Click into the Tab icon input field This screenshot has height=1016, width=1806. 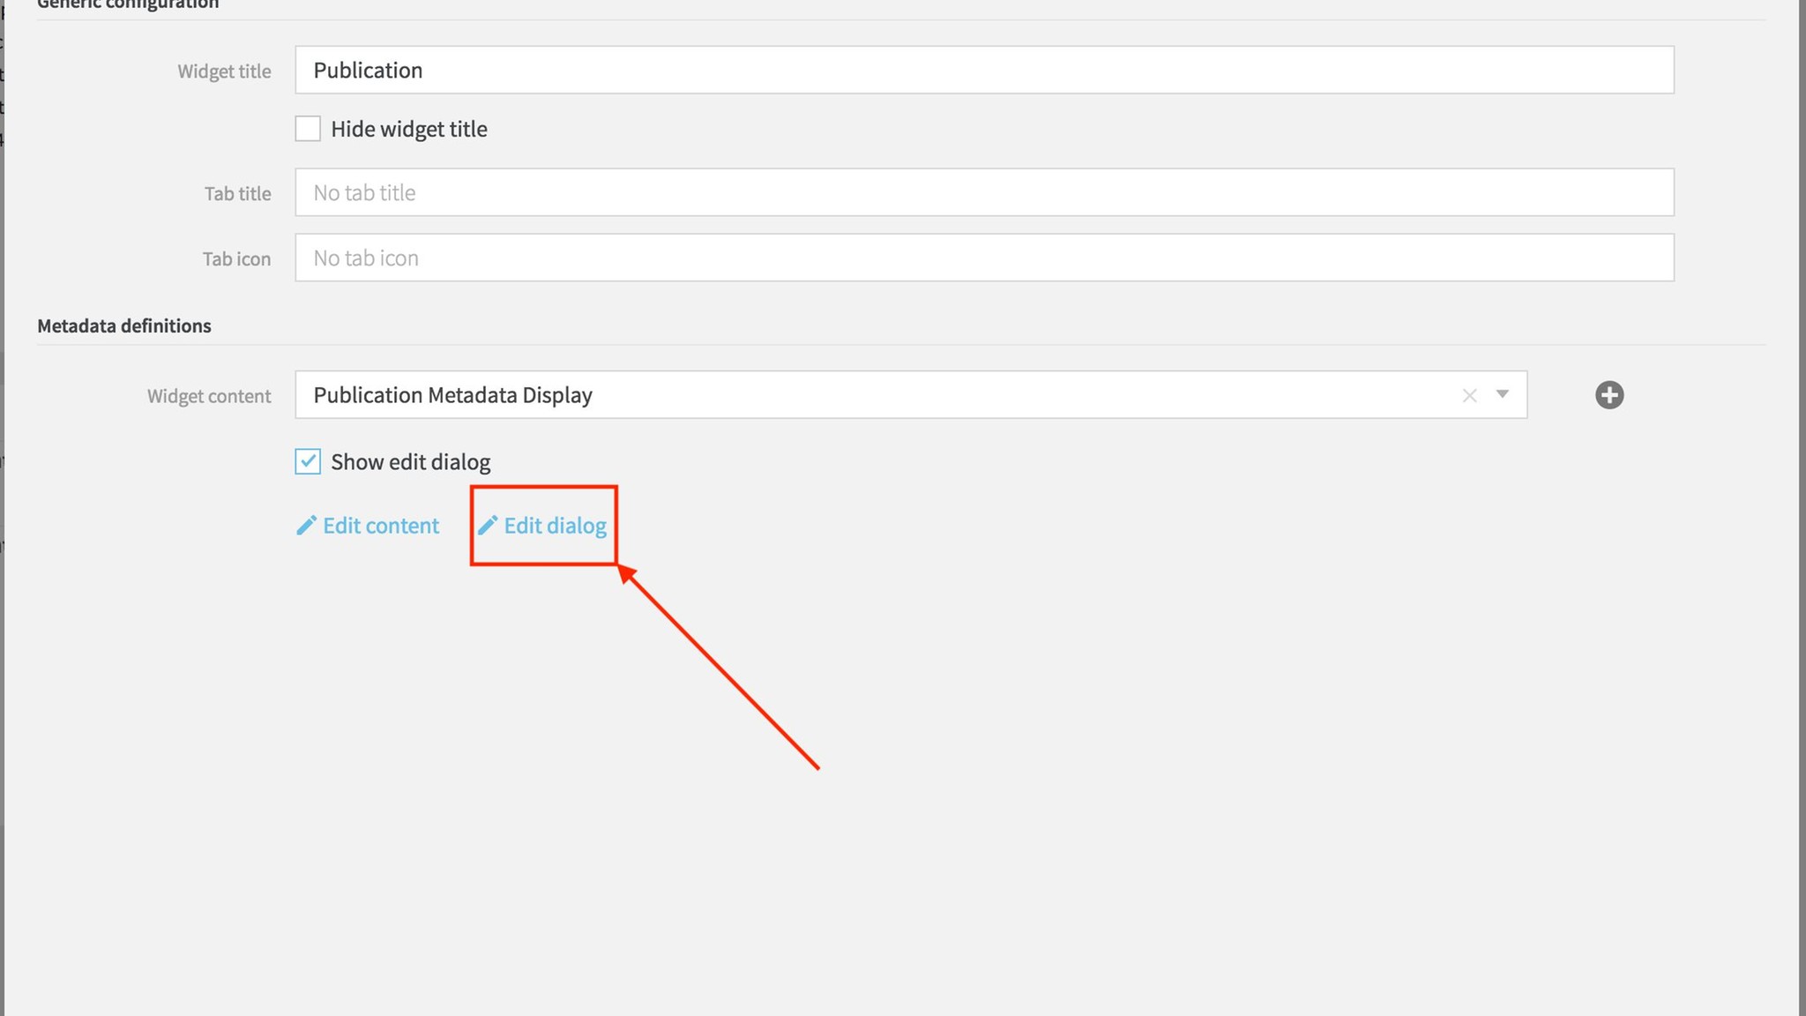[x=983, y=258]
